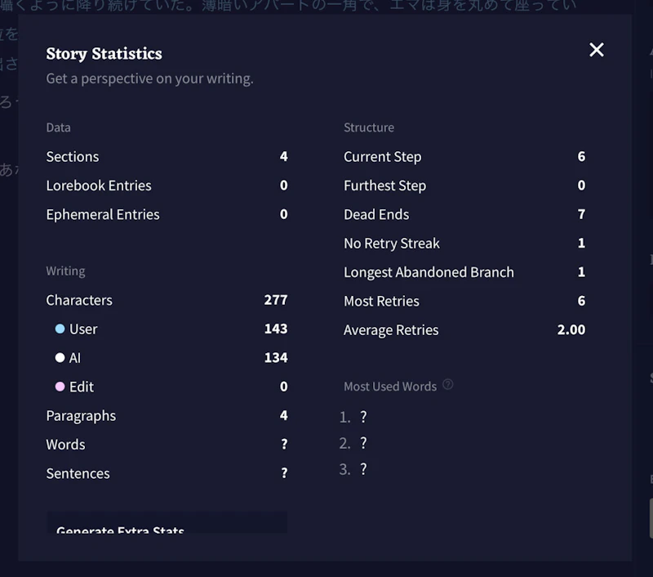Viewport: 653px width, 577px height.
Task: Click the Paragraphs label
Action: point(81,416)
